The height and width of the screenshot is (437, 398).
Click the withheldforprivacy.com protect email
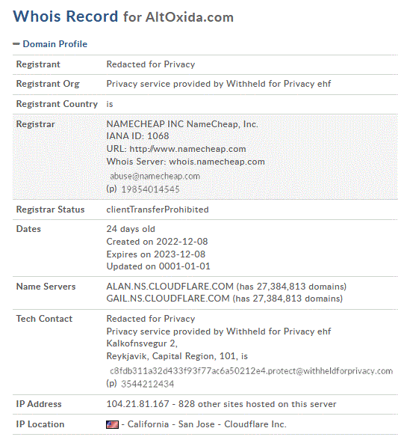point(251,371)
